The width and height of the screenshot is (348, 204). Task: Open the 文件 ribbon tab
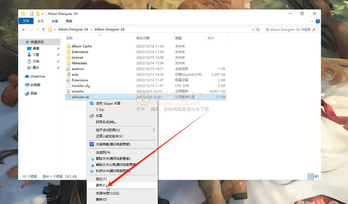(x=26, y=21)
